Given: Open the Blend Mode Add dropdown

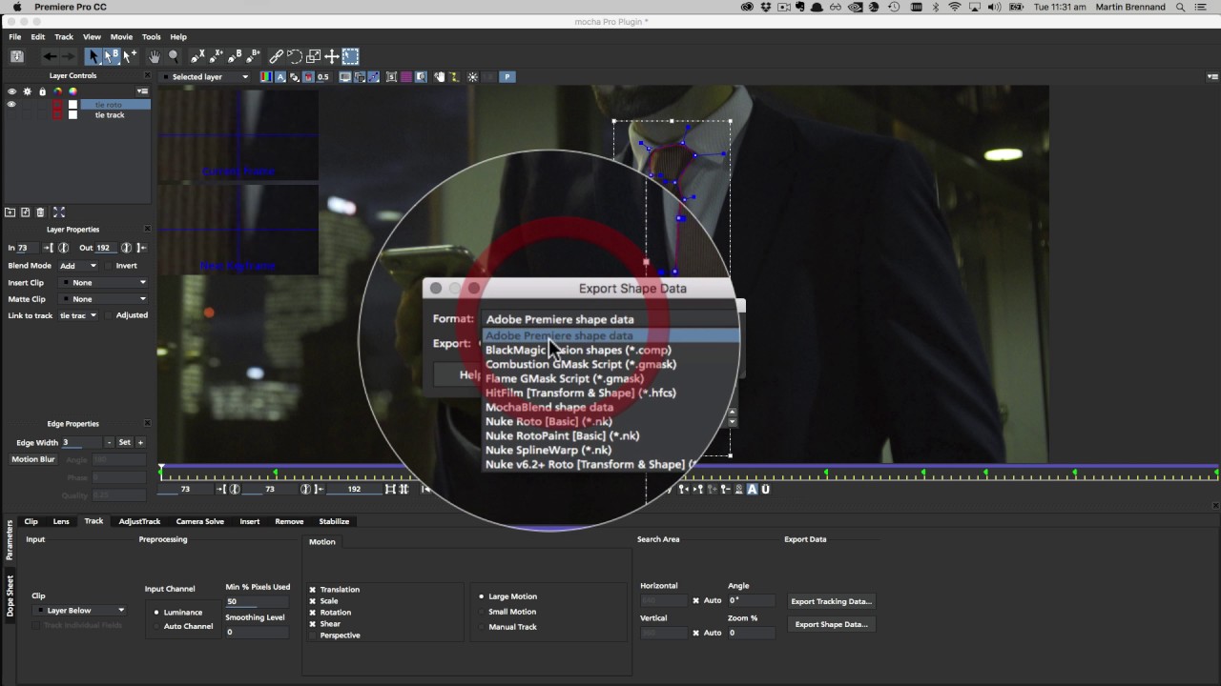Looking at the screenshot, I should pos(78,266).
